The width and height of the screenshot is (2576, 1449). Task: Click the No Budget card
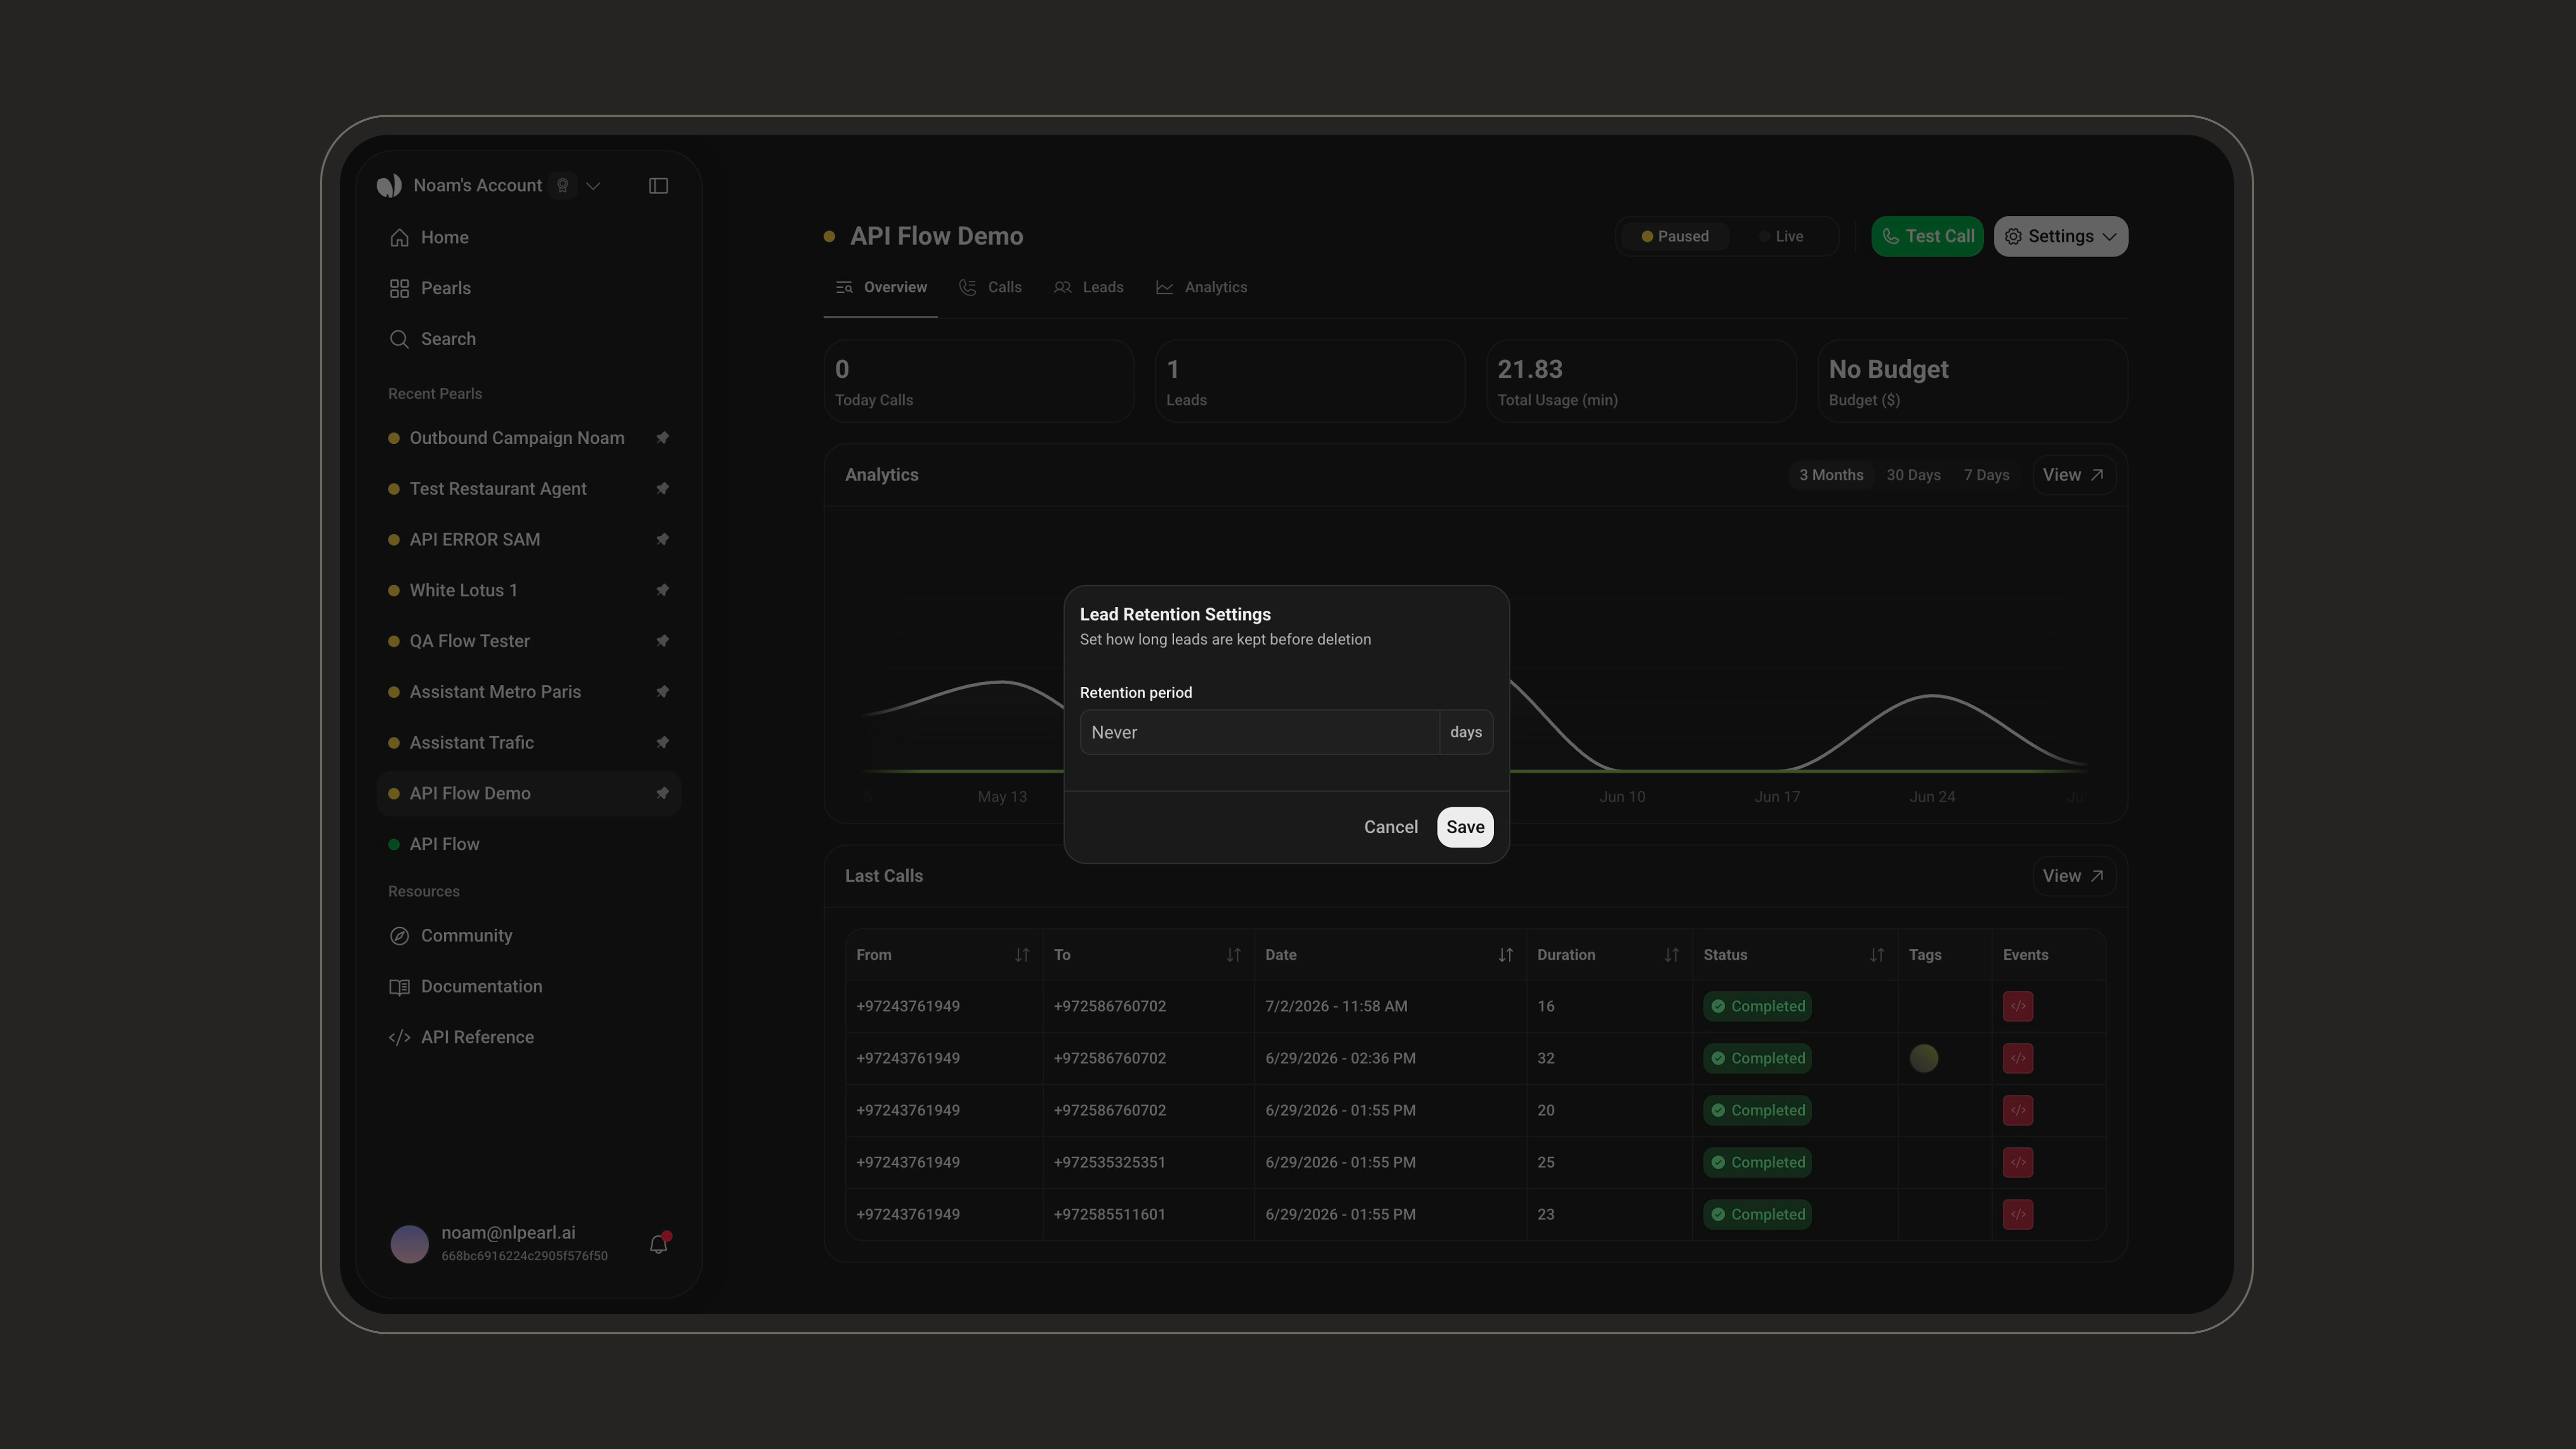(x=1972, y=381)
